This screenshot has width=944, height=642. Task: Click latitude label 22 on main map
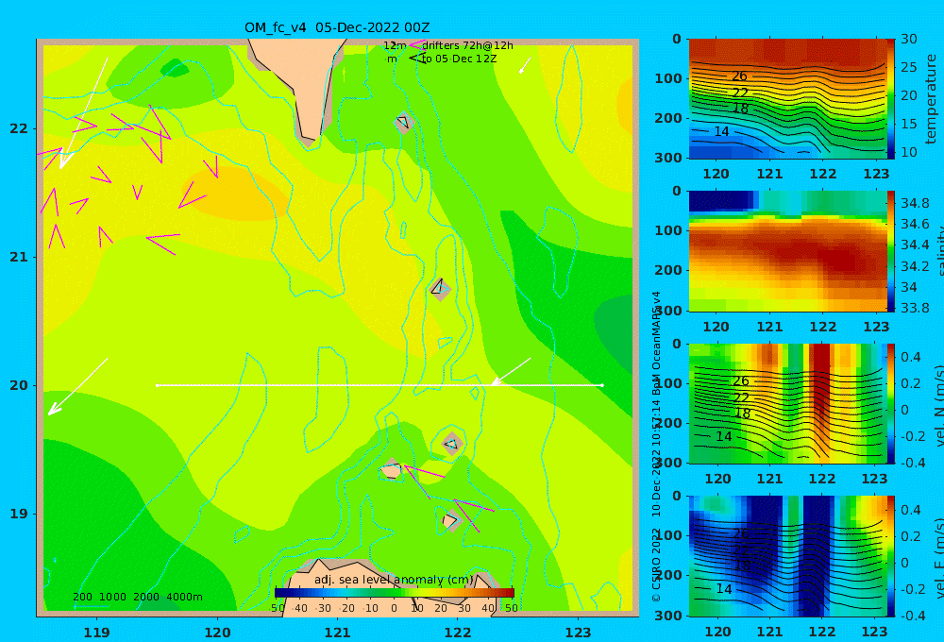point(19,128)
